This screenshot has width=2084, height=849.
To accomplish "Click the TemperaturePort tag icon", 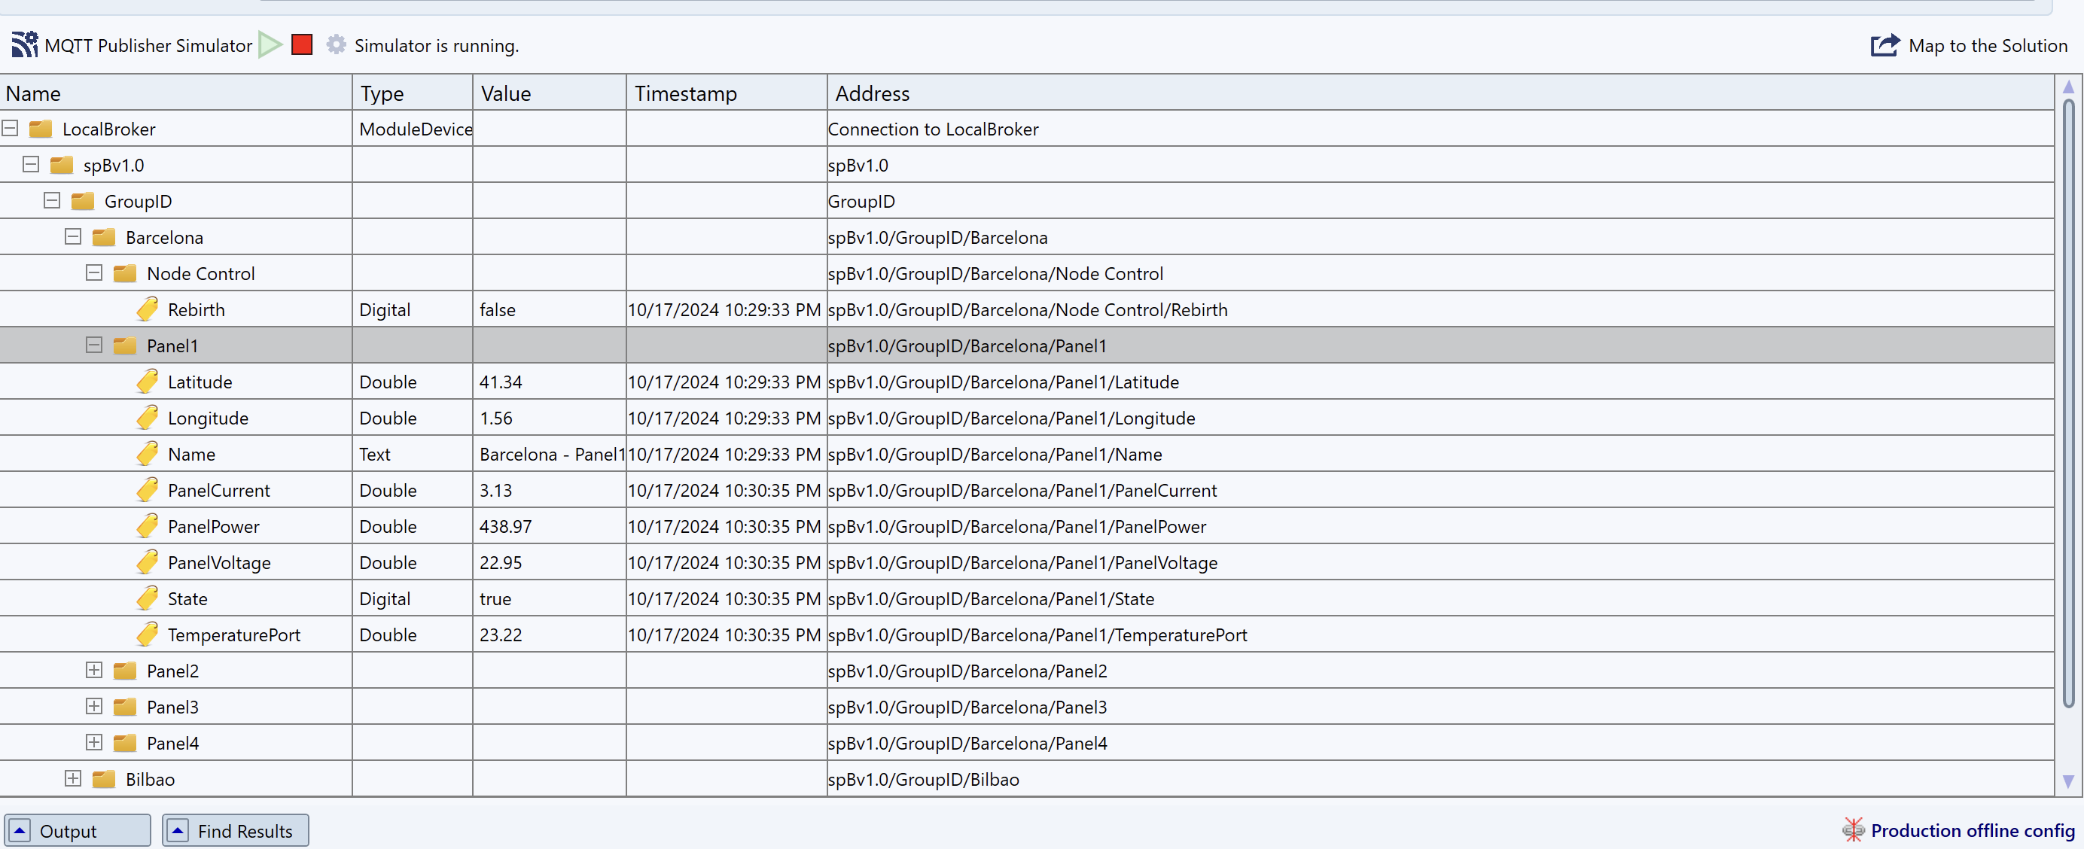I will pos(148,634).
